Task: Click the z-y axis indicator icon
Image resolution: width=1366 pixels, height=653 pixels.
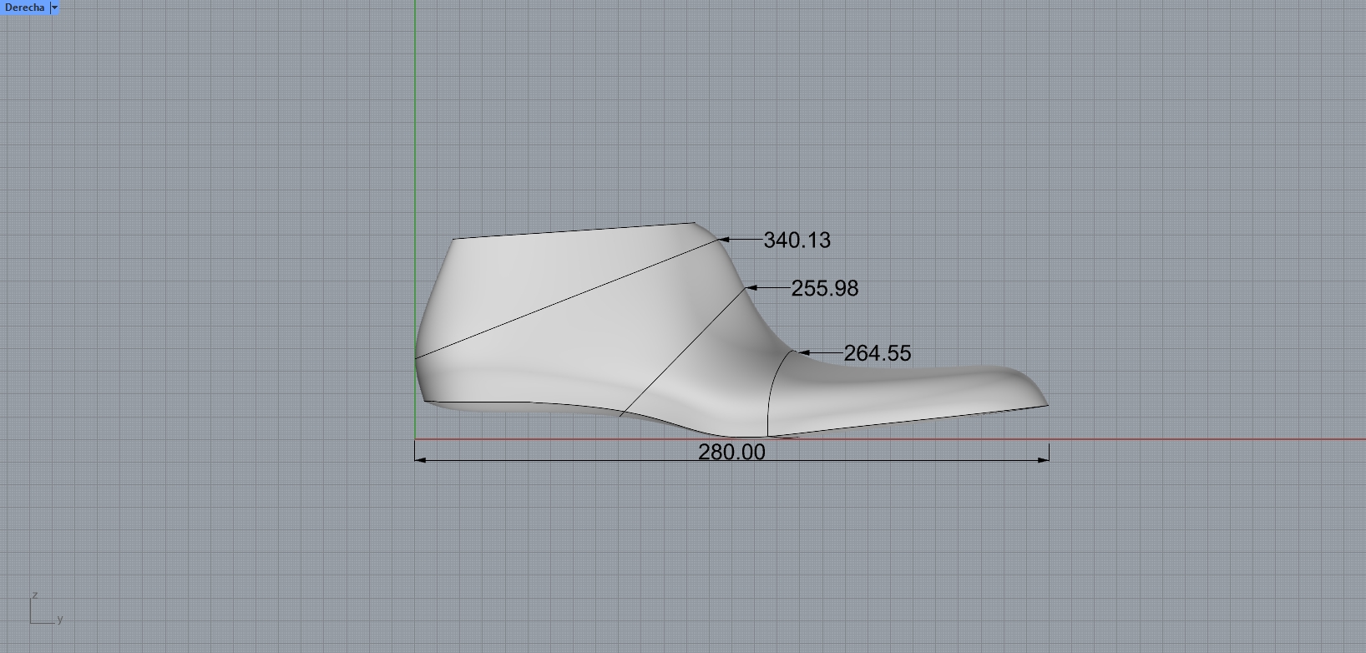Action: tap(46, 608)
